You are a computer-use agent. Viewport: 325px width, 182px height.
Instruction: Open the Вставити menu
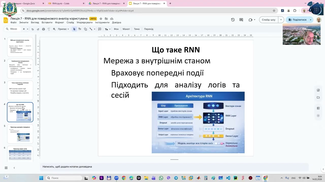coord(47,22)
